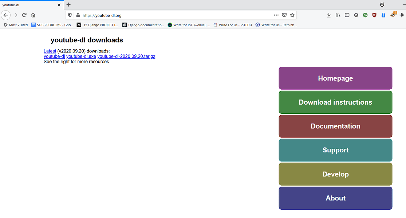This screenshot has height=218, width=406.
Task: Open the 15 Django PROJECT bookmark
Action: pyautogui.click(x=97, y=25)
